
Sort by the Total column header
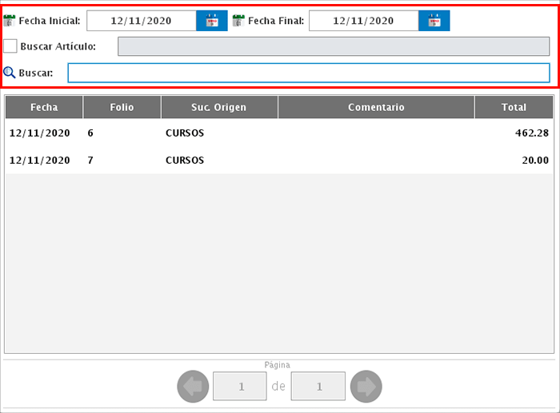[514, 107]
